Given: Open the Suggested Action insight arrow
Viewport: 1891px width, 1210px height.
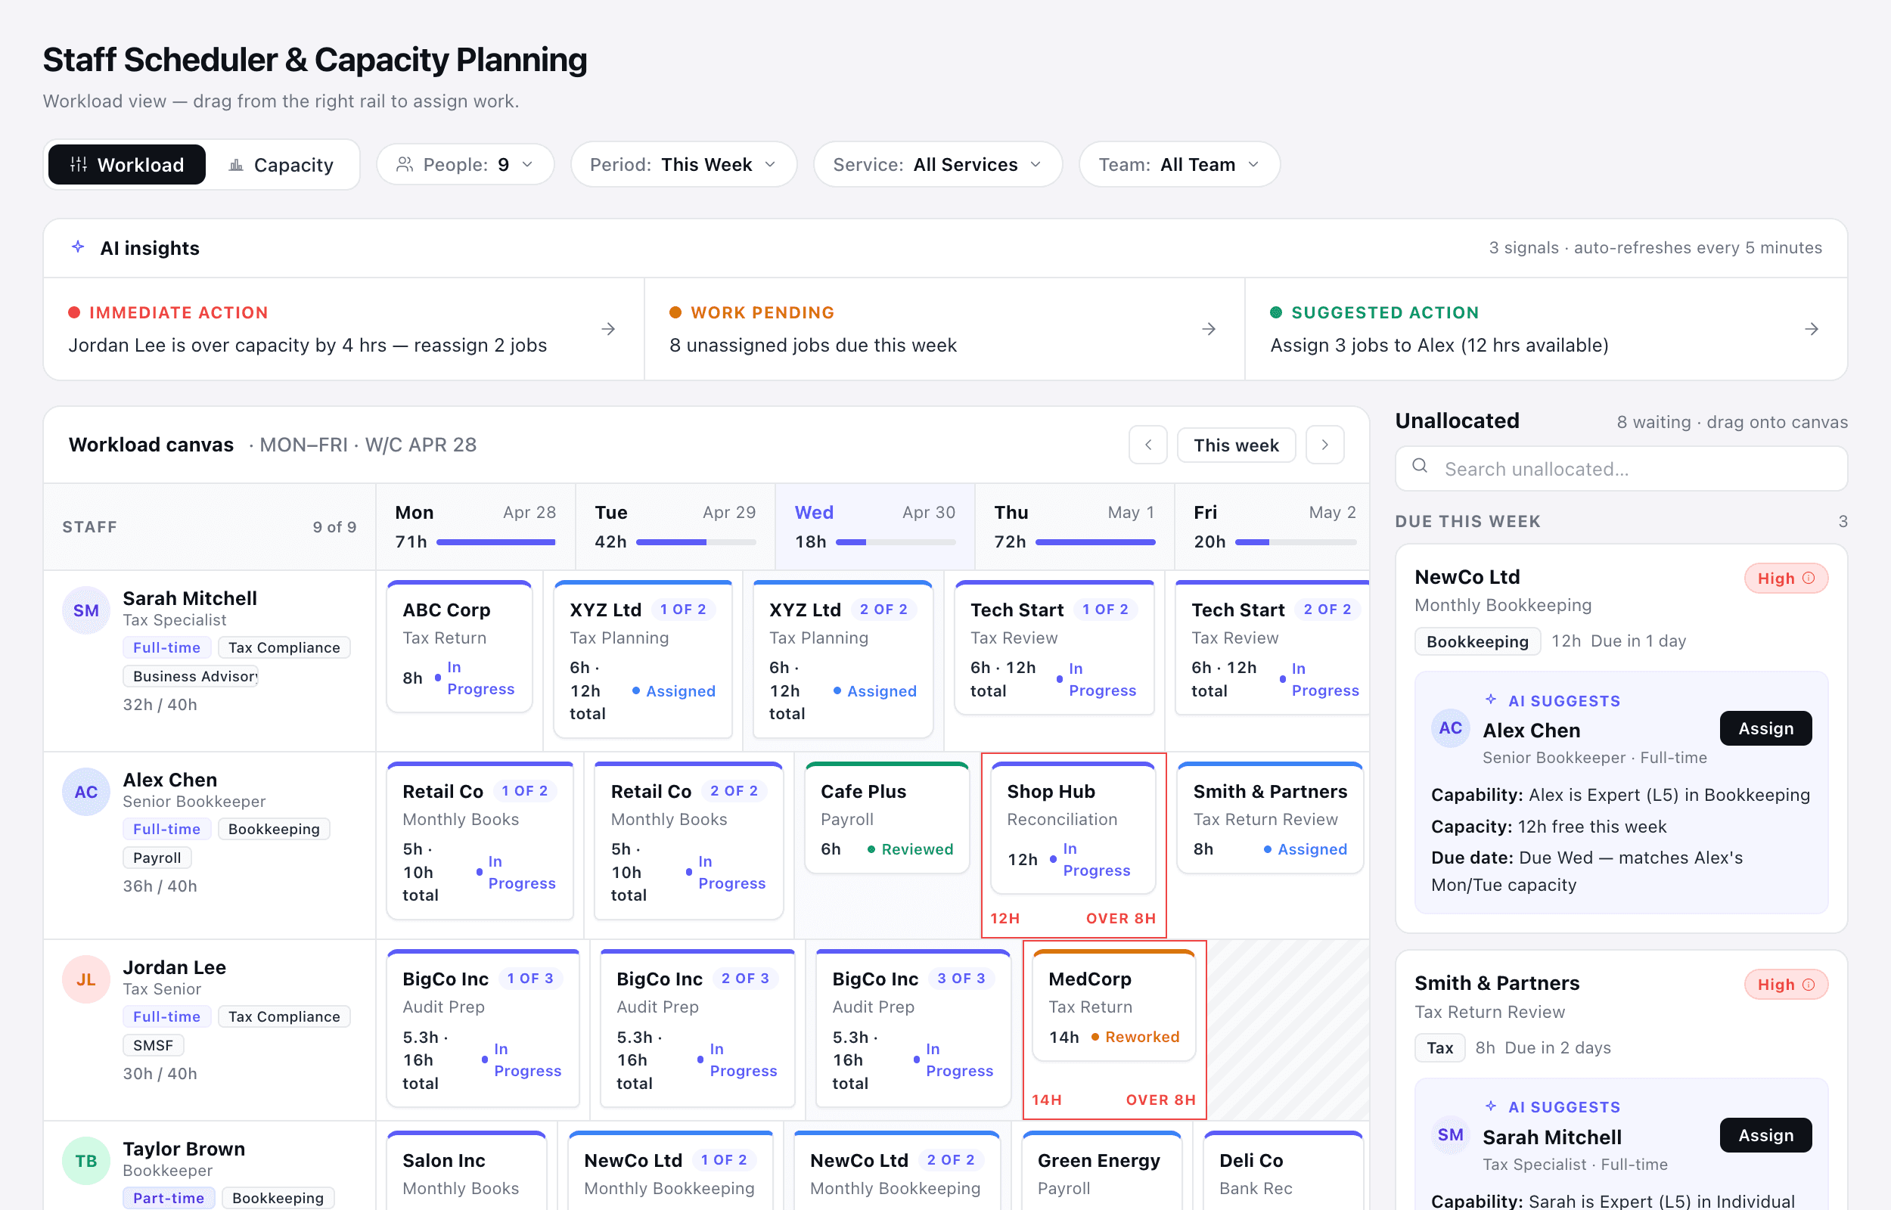Looking at the screenshot, I should [1812, 328].
